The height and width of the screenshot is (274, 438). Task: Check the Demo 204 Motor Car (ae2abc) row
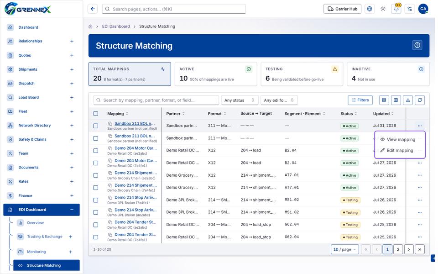(x=95, y=150)
